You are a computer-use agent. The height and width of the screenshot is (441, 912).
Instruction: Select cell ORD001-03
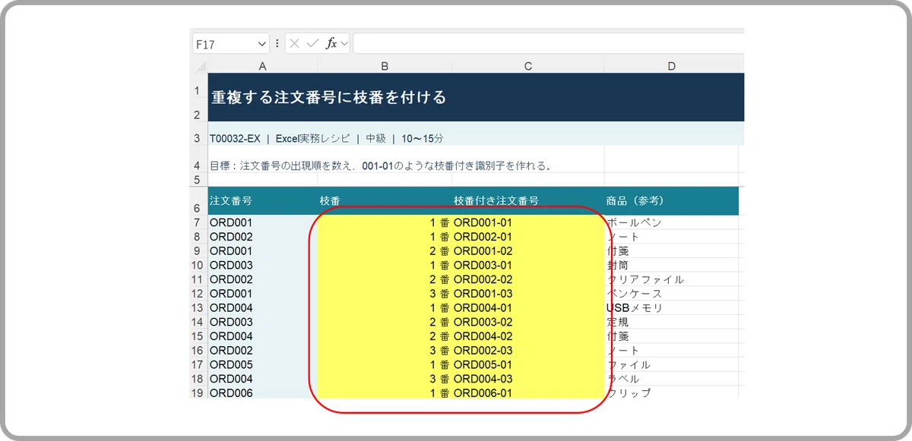click(528, 293)
